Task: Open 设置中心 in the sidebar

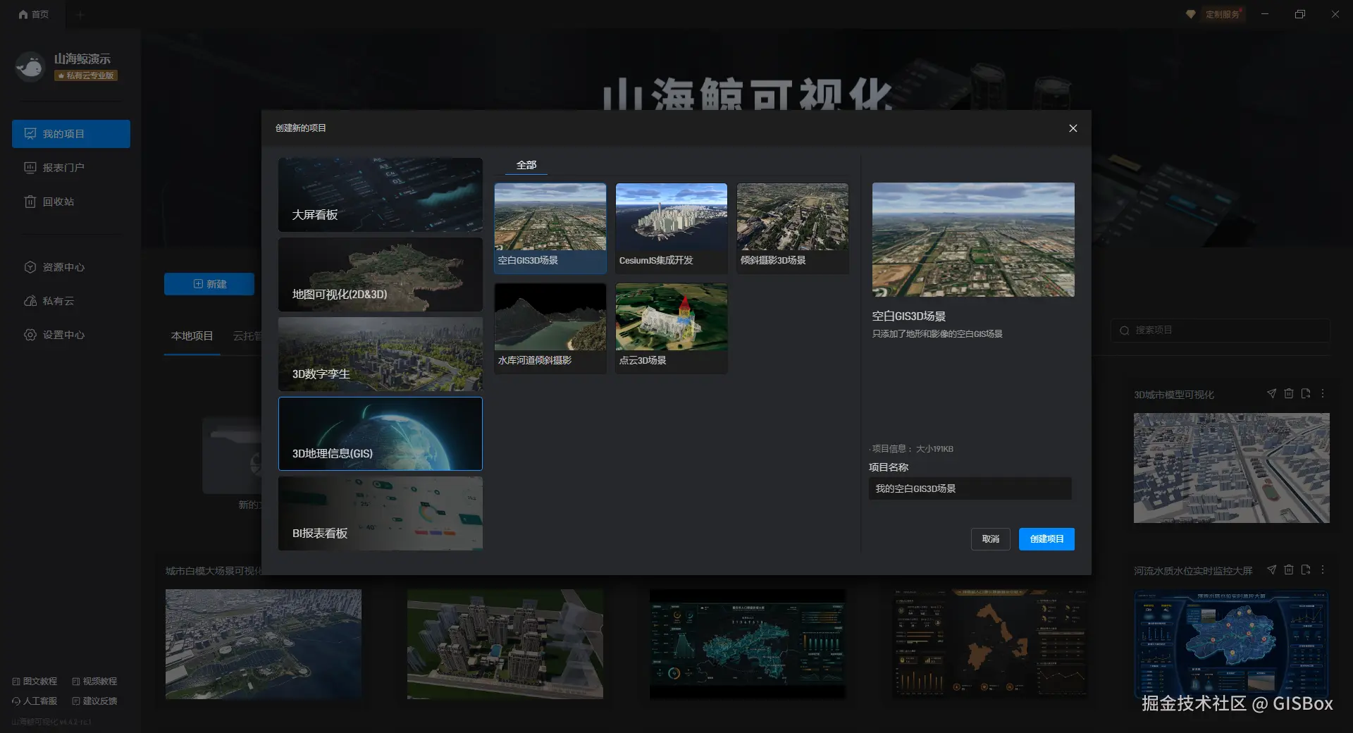Action: click(71, 335)
